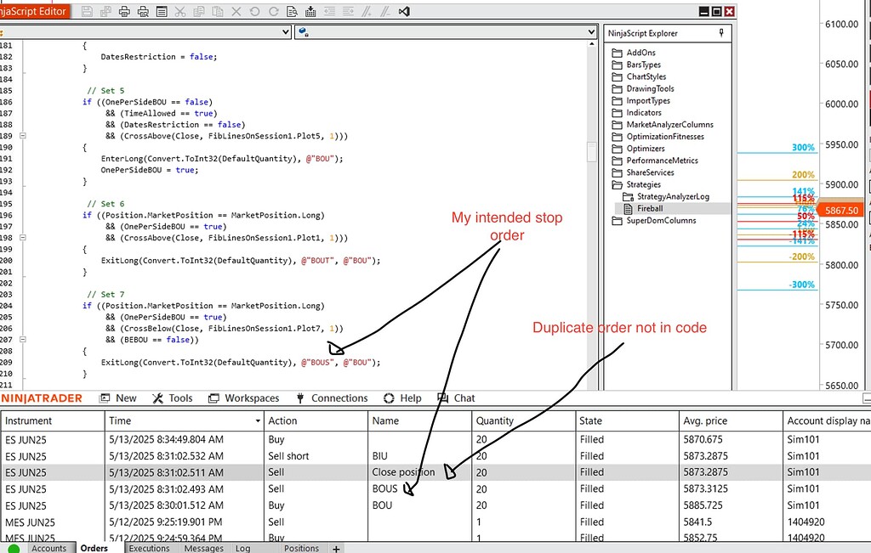Click the Save icon in the editor toolbar

(86, 11)
